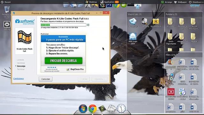Launch RocketDock shortcut
The height and width of the screenshot is (115, 204).
point(156,23)
